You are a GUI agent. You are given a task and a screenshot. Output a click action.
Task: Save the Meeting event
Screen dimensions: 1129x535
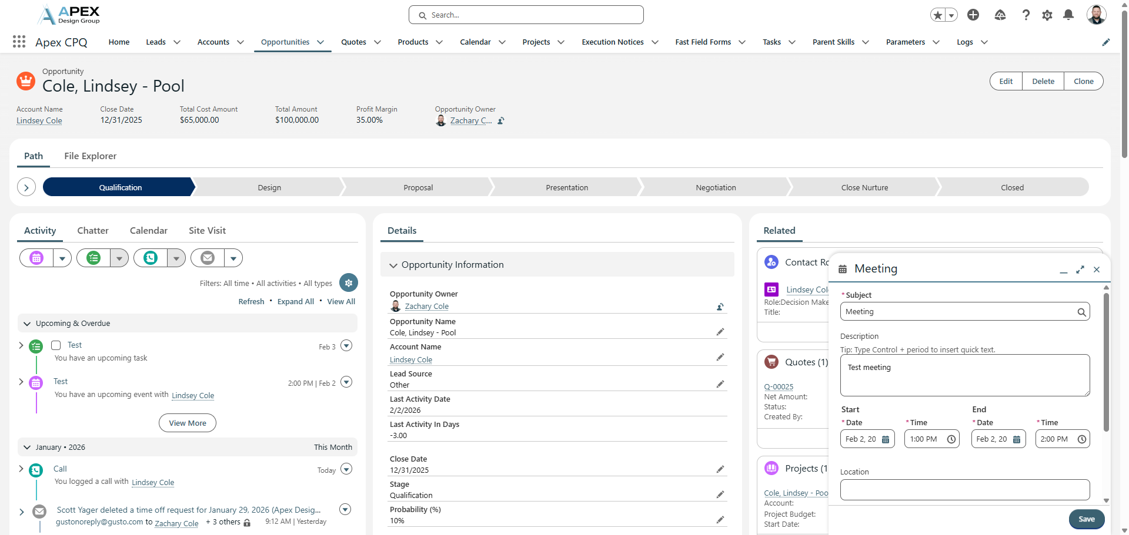[x=1086, y=519]
